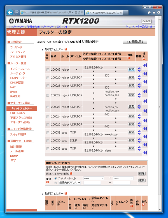Open the 送信元IPアドレス dropdown
This screenshot has height=218, width=168.
pos(69,183)
